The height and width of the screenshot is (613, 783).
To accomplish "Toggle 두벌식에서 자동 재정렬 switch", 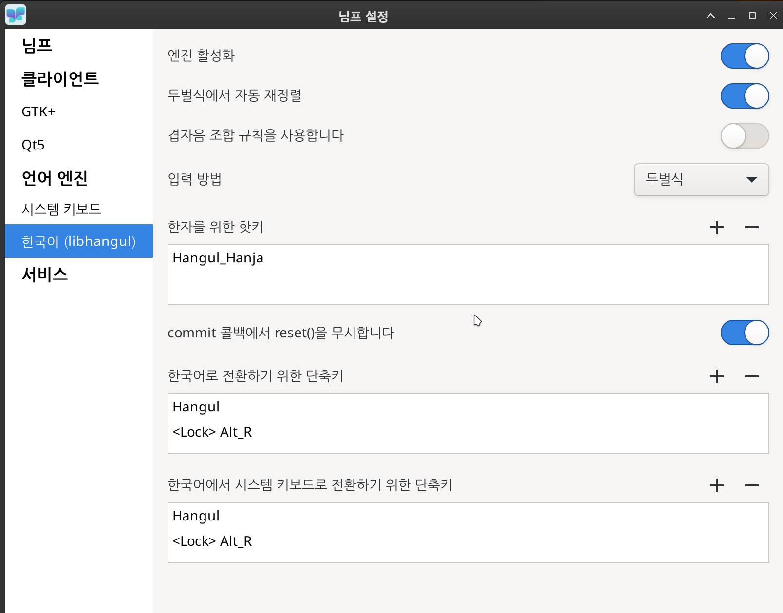I will (745, 96).
